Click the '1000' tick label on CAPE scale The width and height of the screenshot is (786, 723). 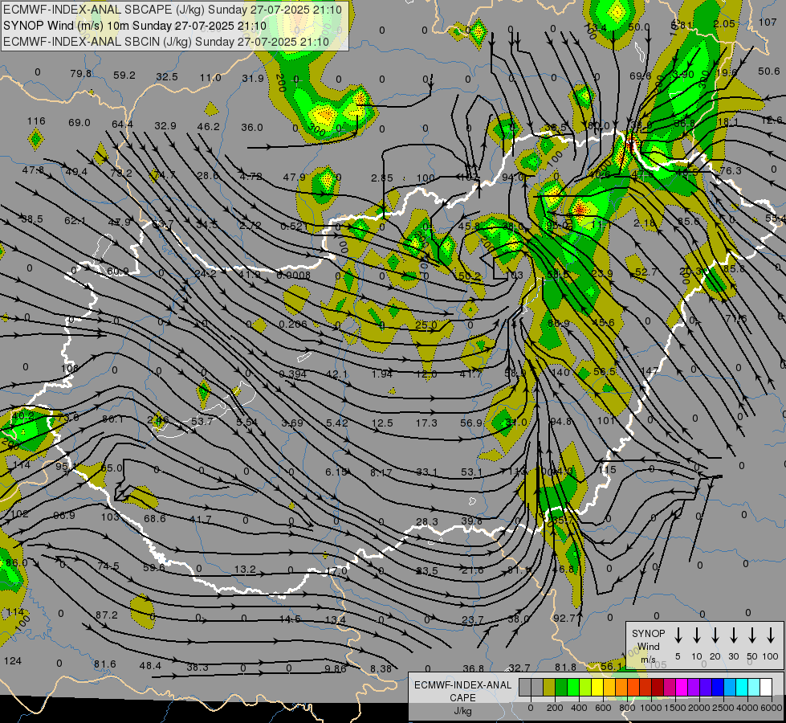click(651, 708)
